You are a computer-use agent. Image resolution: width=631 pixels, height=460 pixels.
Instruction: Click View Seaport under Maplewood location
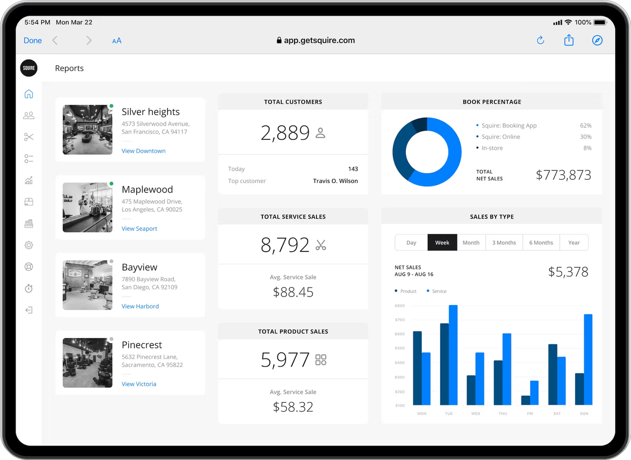139,228
